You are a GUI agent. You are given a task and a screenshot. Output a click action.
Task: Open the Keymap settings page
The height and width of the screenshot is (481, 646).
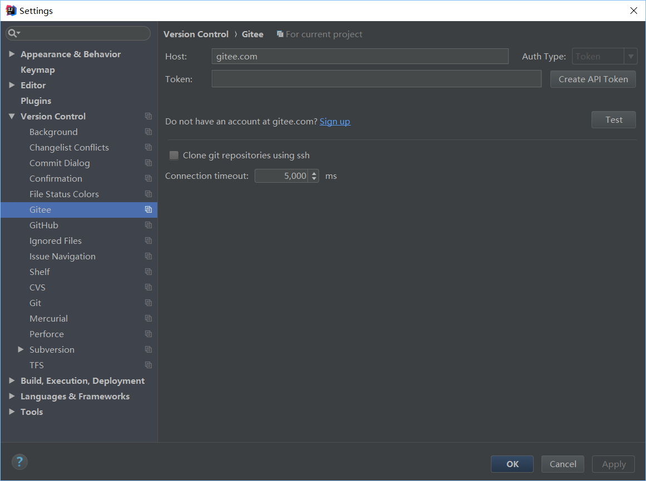click(38, 70)
